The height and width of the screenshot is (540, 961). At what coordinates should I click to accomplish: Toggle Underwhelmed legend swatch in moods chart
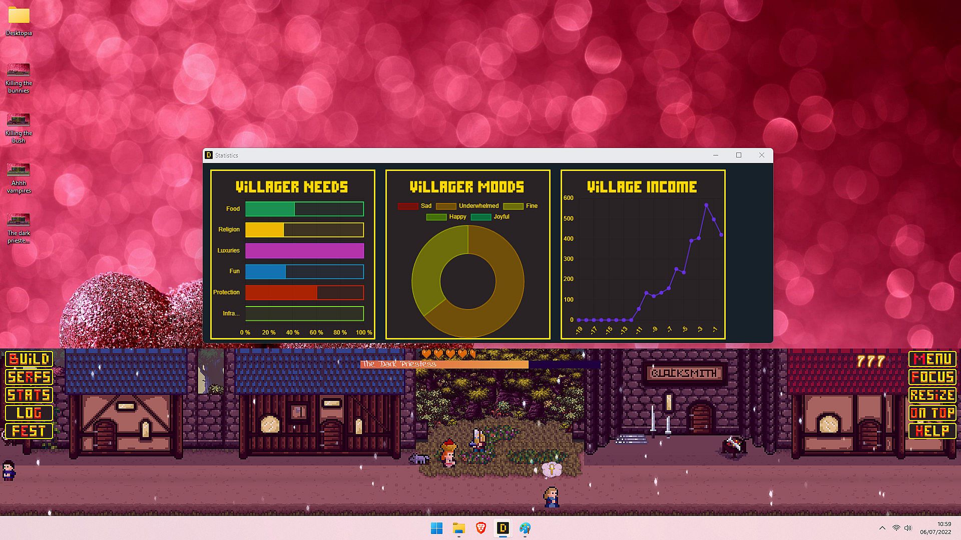click(445, 206)
